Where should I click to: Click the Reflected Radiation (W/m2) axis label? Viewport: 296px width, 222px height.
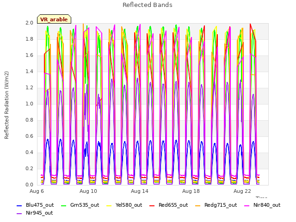[x=6, y=105]
